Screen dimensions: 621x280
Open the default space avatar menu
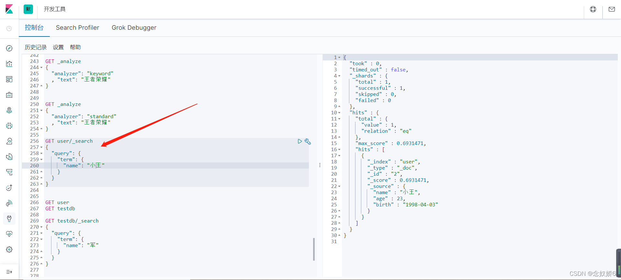pos(28,9)
